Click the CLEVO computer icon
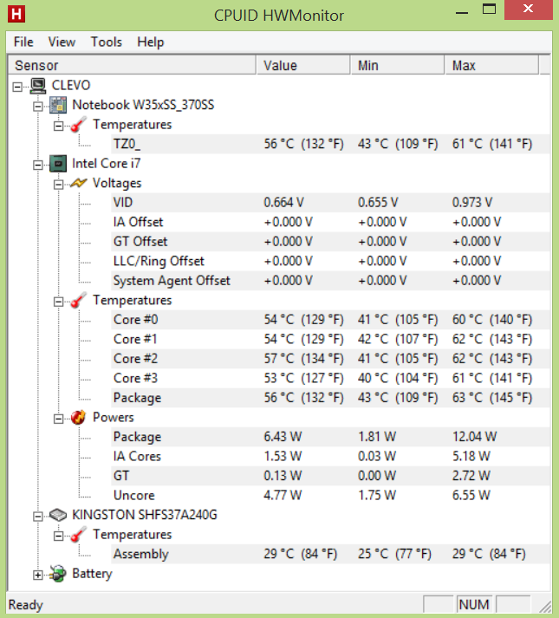The height and width of the screenshot is (618, 559). (38, 86)
